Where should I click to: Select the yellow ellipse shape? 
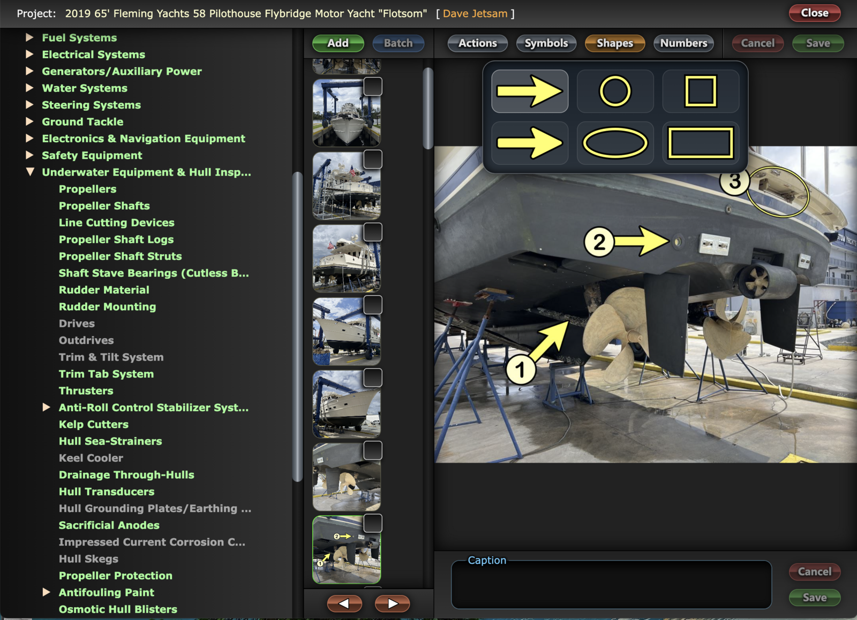(x=615, y=143)
